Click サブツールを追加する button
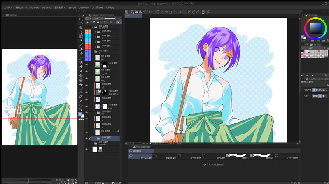Image resolution: width=329 pixels, height=184 pixels. pyautogui.click(x=214, y=164)
